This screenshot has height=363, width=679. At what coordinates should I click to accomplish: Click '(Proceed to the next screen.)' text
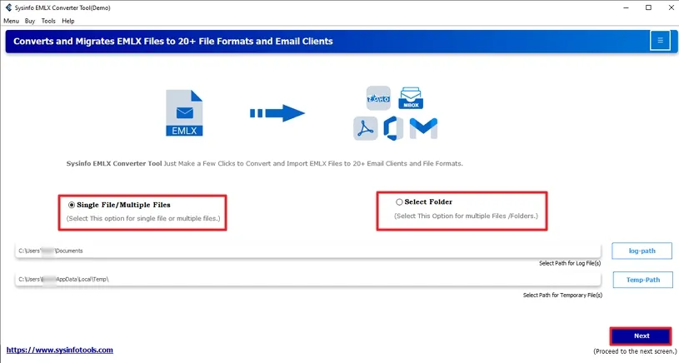pos(635,351)
